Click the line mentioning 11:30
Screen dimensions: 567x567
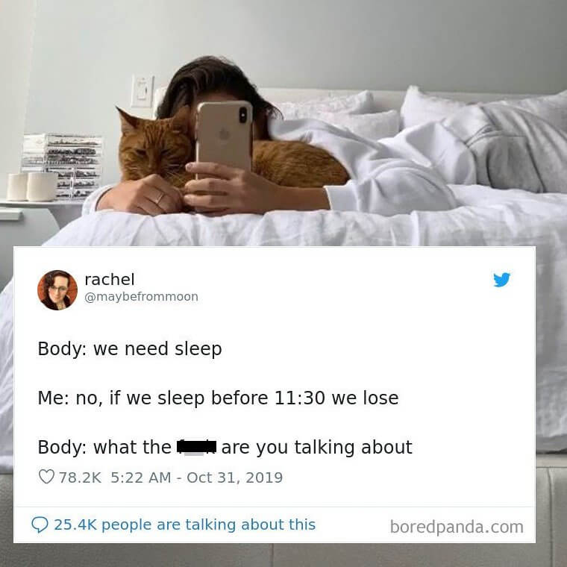(218, 398)
